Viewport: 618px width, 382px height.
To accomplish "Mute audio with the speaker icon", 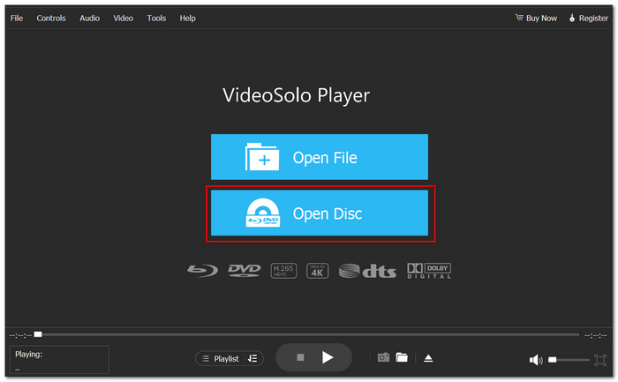I will coord(536,360).
